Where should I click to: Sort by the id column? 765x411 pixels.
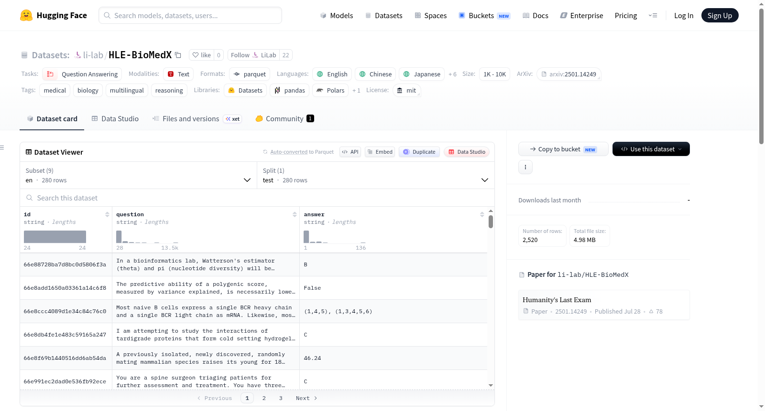pos(107,214)
